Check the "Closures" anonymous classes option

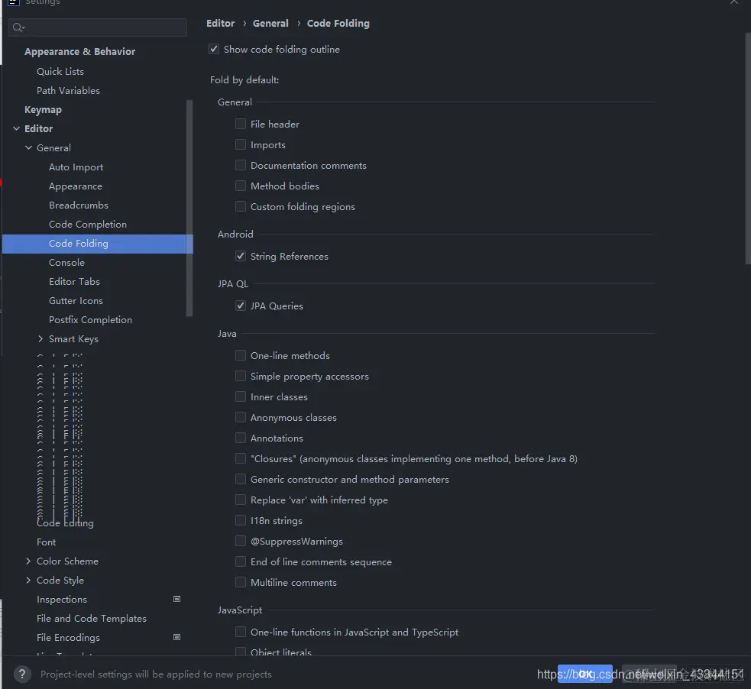[x=241, y=458]
